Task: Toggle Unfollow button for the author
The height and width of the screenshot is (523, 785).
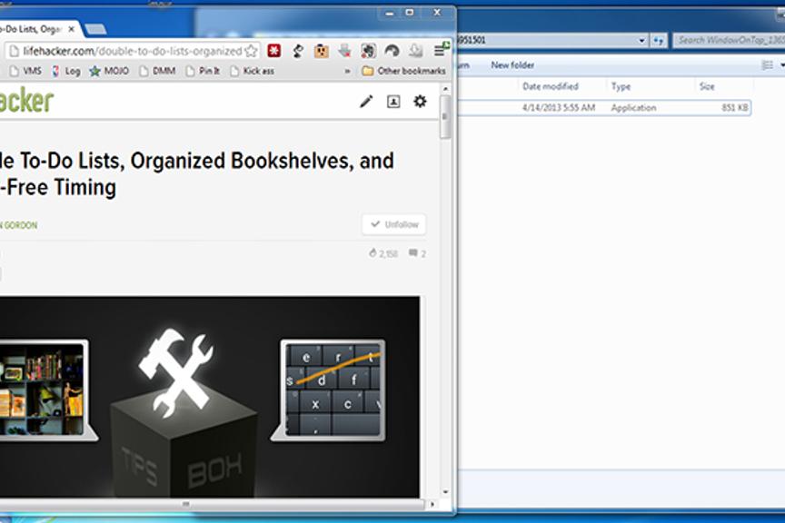Action: point(393,224)
